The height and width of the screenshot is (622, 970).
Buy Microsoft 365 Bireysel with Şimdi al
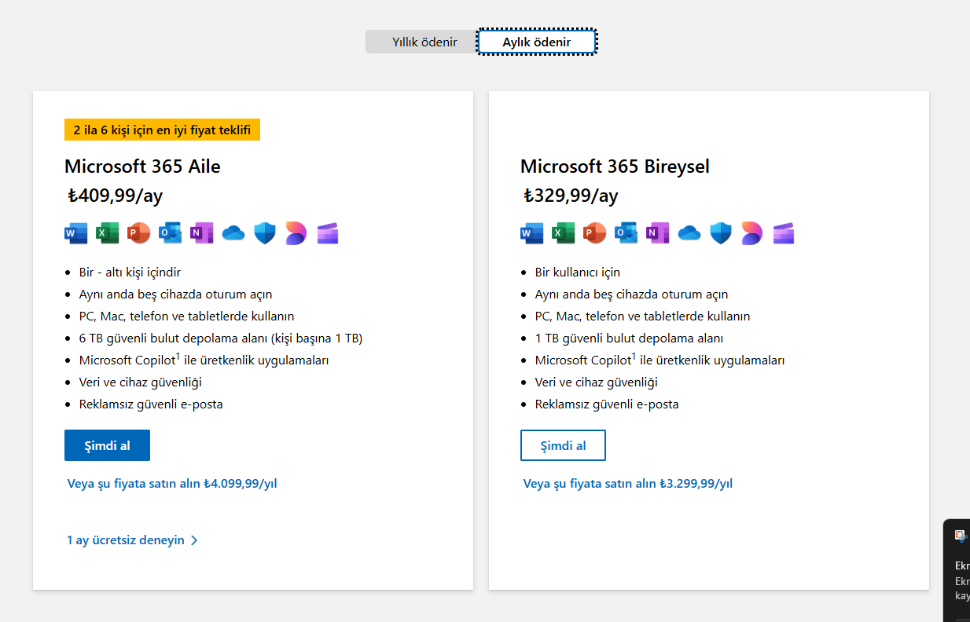coord(563,445)
